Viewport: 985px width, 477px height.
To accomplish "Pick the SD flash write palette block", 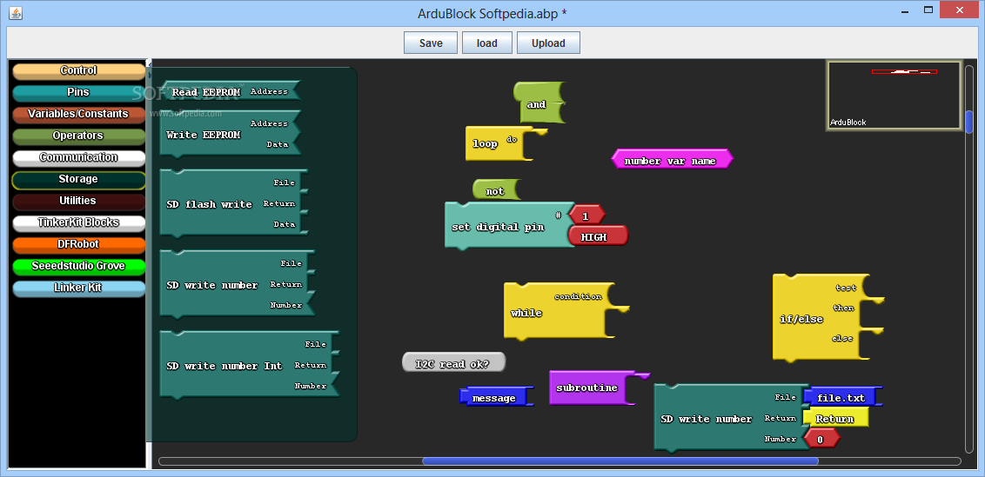I will point(233,203).
